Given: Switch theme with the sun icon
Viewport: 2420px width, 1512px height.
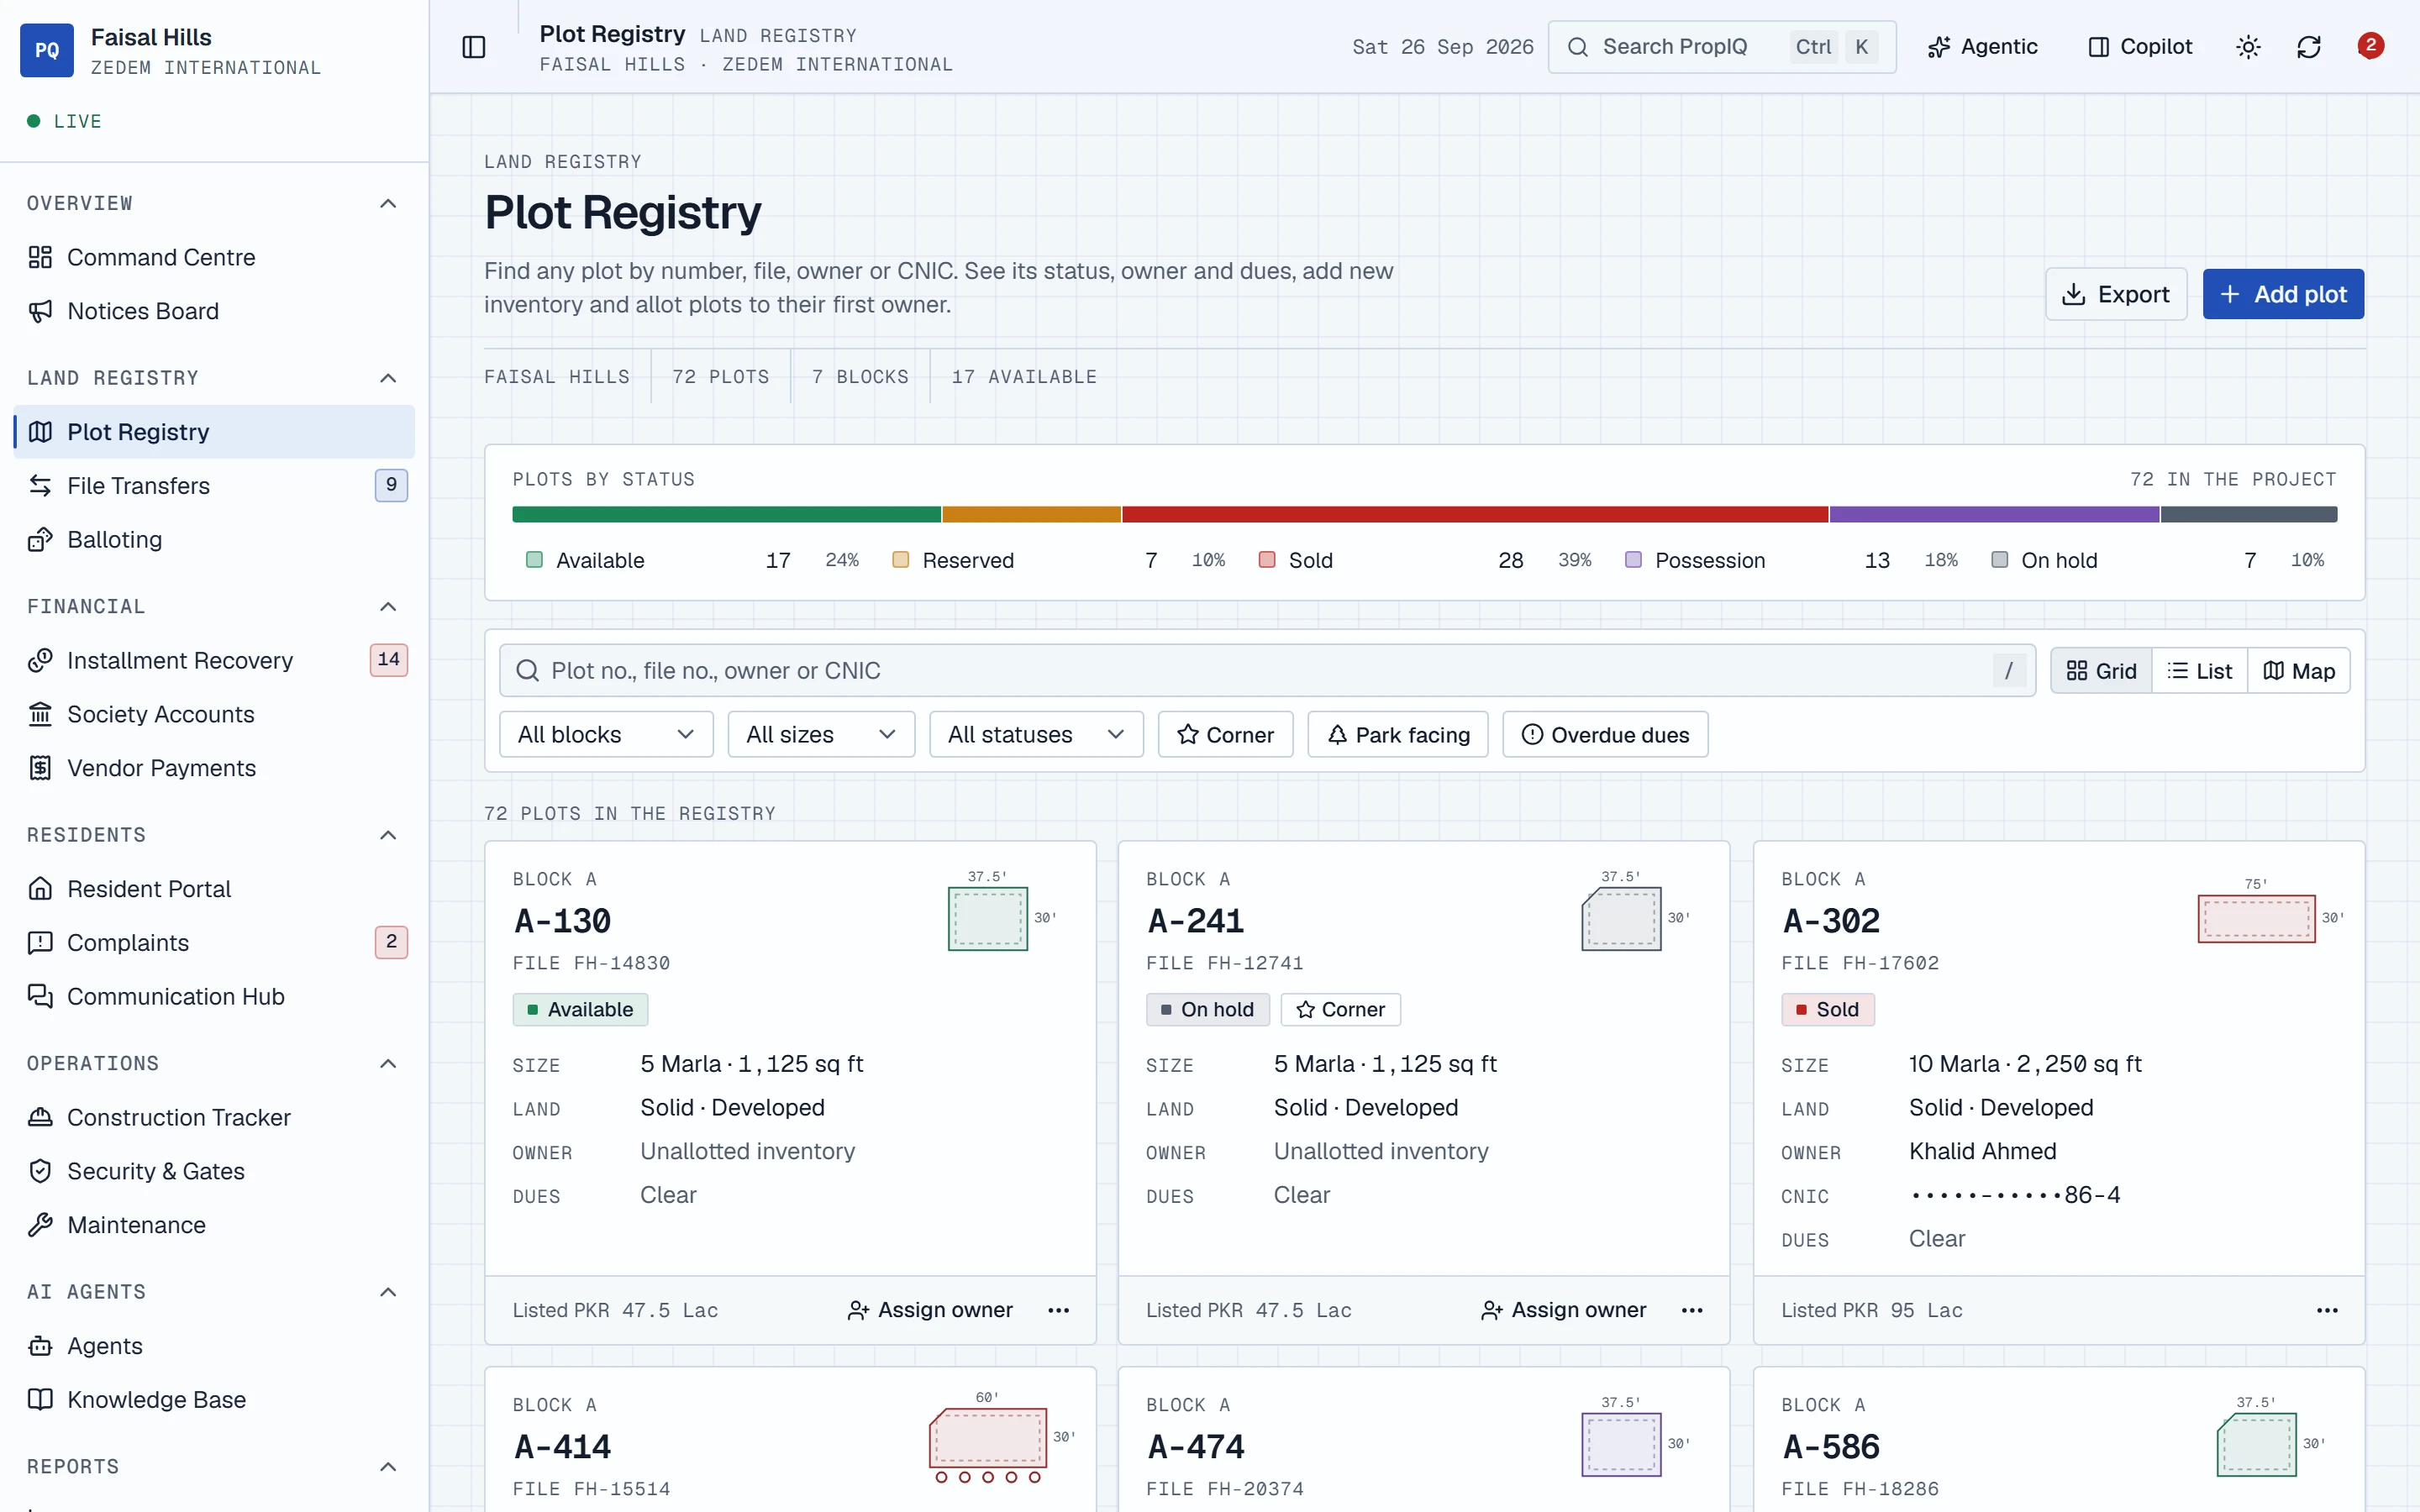Looking at the screenshot, I should point(2248,47).
